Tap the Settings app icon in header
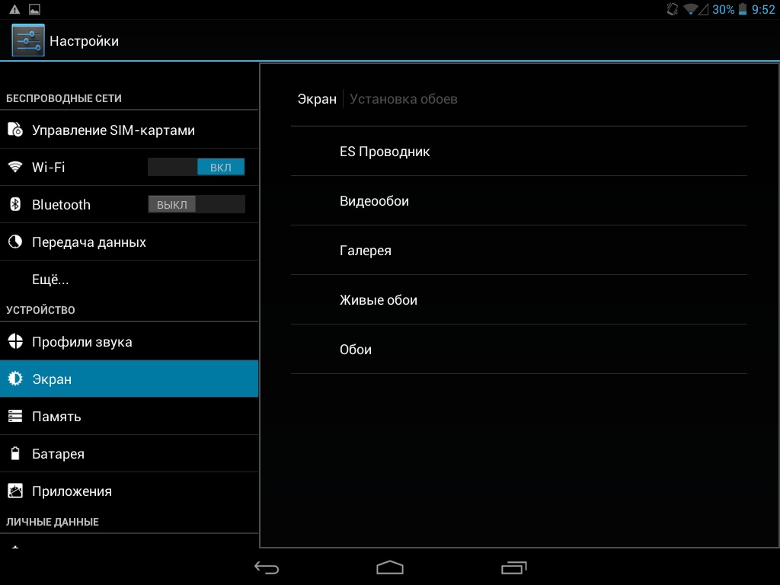 pos(28,40)
